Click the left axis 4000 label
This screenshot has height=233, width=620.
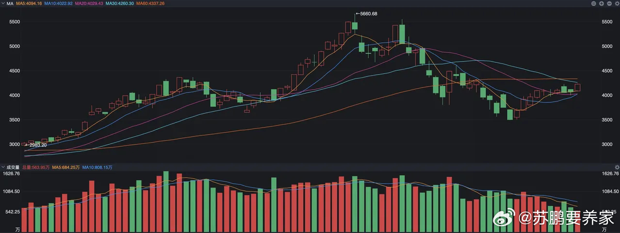[15, 95]
